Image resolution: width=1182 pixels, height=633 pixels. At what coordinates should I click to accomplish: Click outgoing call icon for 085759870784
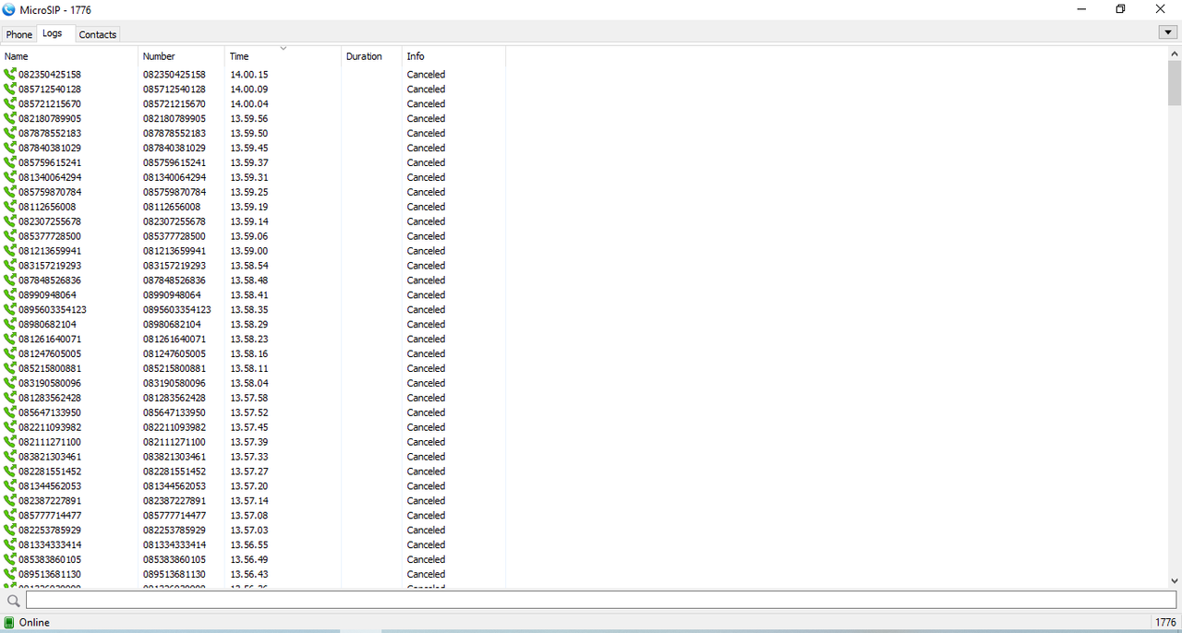coord(10,193)
